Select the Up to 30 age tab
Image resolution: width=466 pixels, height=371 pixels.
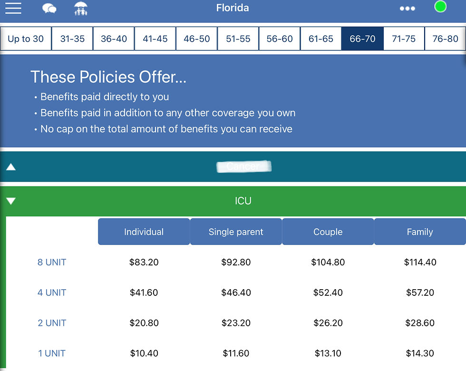pyautogui.click(x=26, y=39)
